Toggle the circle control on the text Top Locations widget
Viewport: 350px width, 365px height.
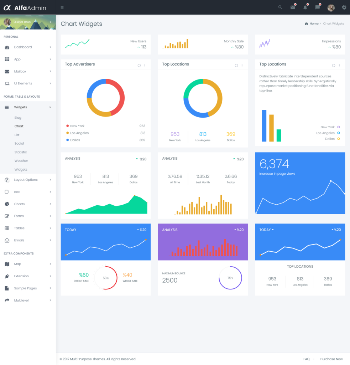coord(334,65)
